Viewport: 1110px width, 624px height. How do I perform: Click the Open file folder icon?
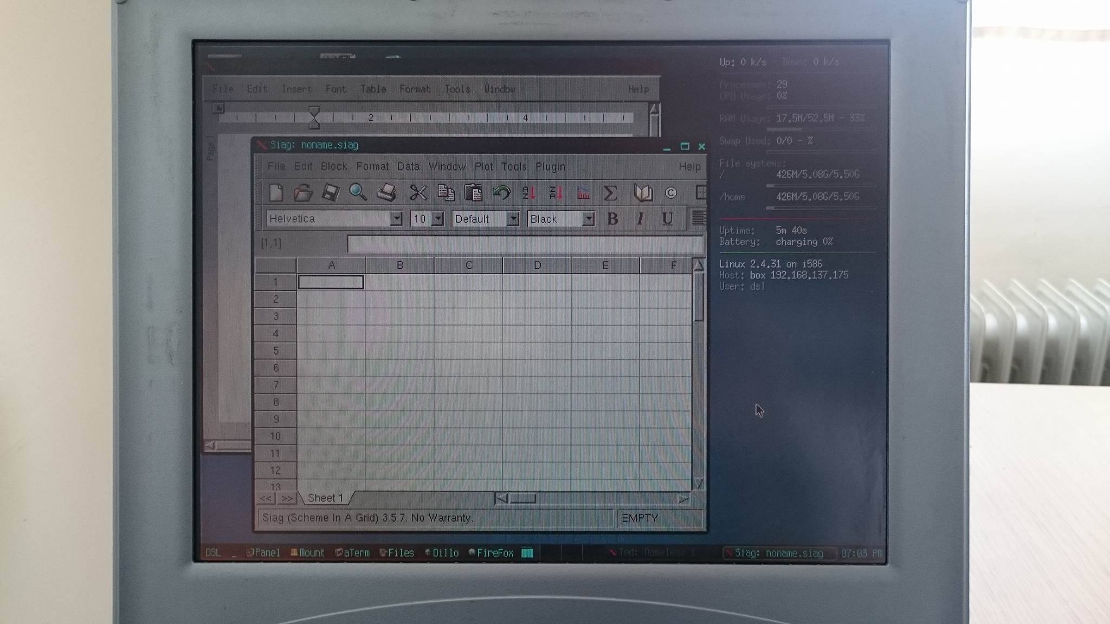click(x=304, y=192)
